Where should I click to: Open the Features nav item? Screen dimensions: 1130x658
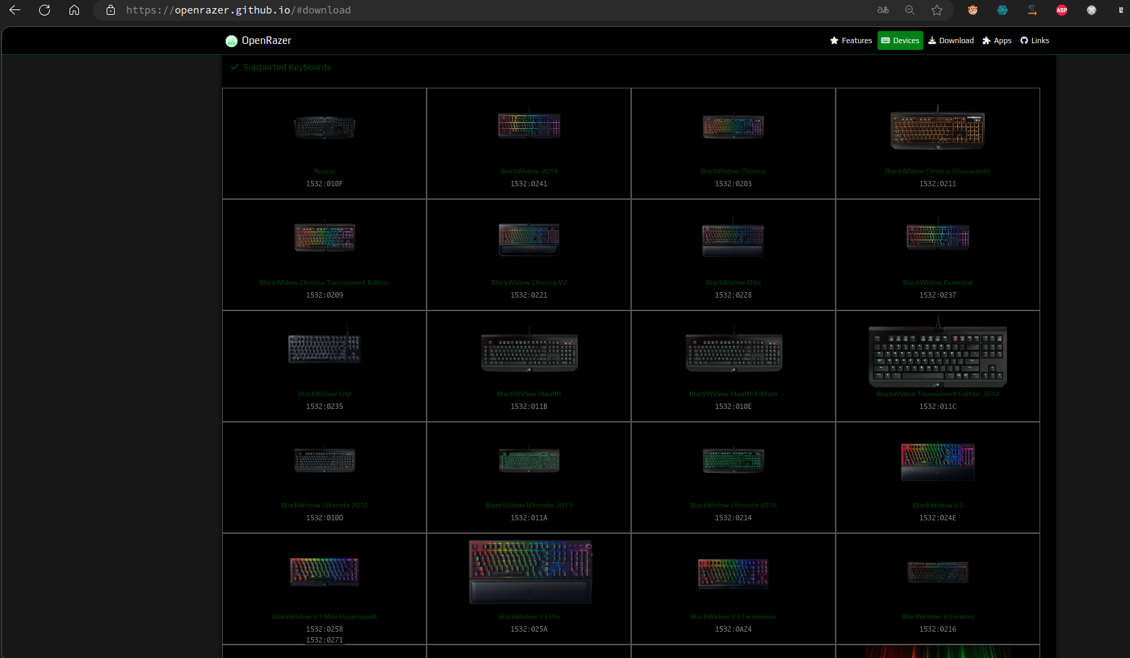(851, 40)
